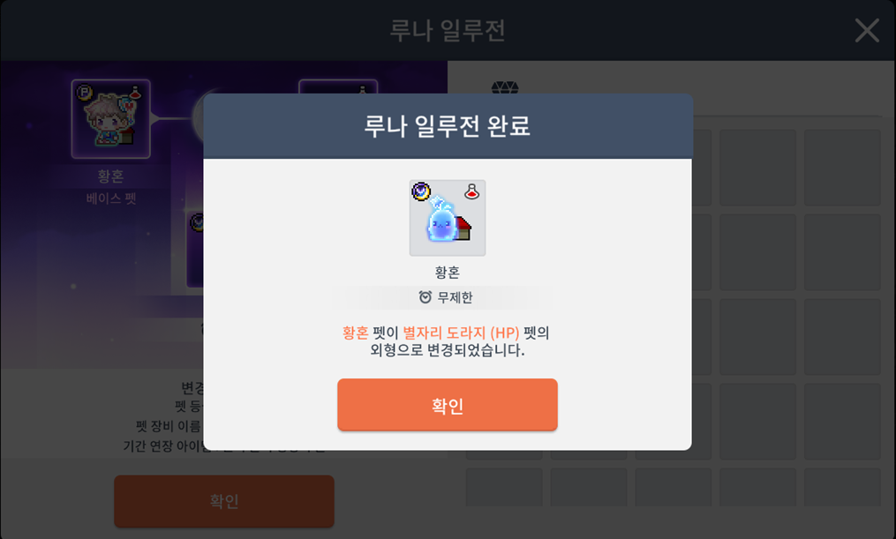Select the 황혼 base pet portrait
Image resolution: width=896 pixels, height=539 pixels.
pyautogui.click(x=111, y=119)
